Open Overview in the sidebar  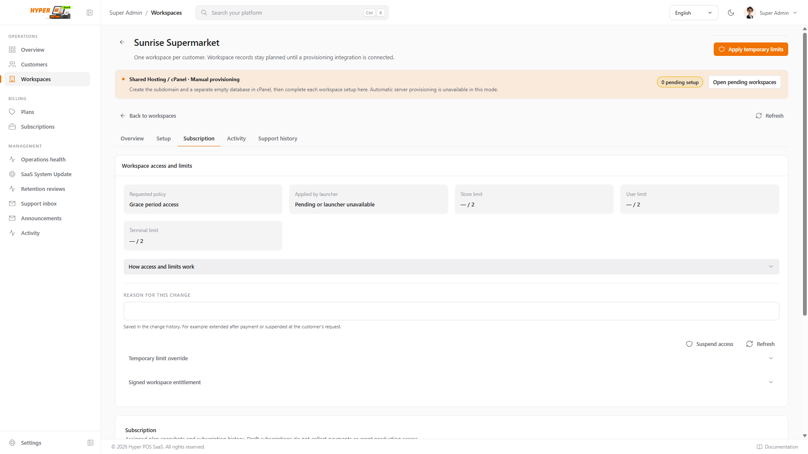[47, 50]
